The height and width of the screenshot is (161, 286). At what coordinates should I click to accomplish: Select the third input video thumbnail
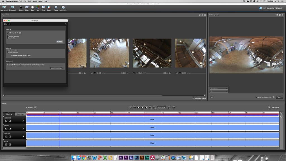pyautogui.click(x=152, y=53)
